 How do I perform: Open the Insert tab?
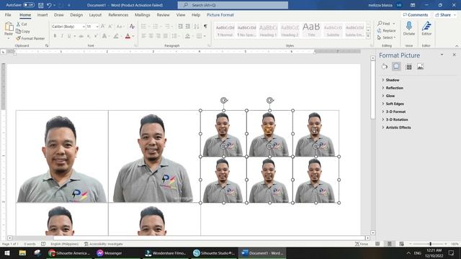click(42, 14)
